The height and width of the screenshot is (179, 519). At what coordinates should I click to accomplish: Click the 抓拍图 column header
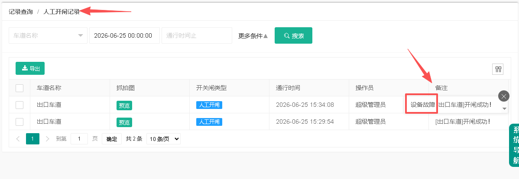click(126, 88)
